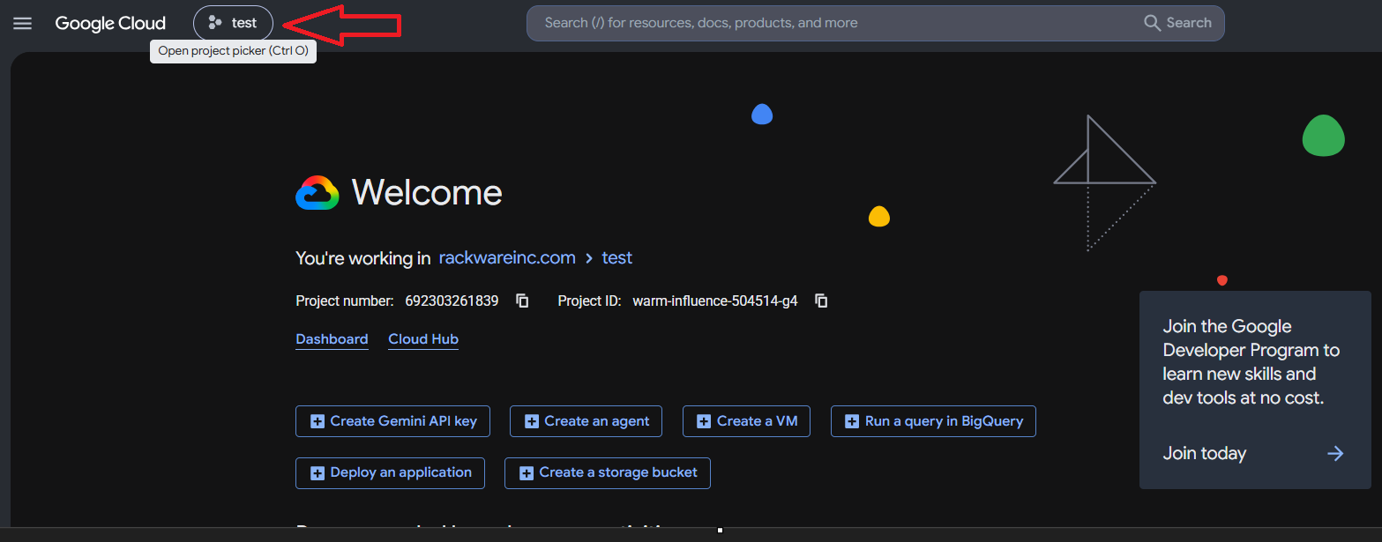
Task: Click Create a storage bucket button
Action: click(608, 472)
